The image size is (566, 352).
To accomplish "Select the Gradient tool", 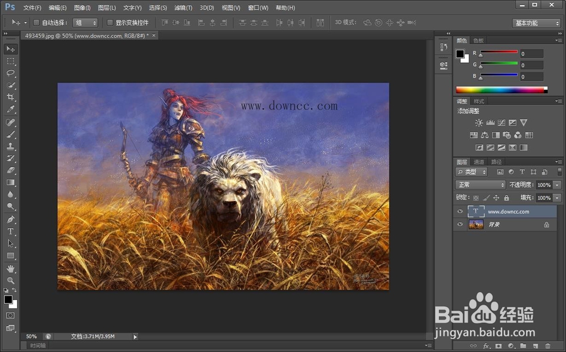I will tap(10, 182).
